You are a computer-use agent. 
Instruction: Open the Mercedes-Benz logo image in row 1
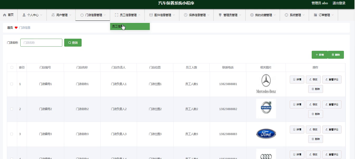coord(266,84)
